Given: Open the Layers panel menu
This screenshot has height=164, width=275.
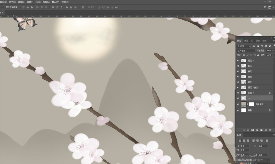Looking at the screenshot, I should 273,41.
